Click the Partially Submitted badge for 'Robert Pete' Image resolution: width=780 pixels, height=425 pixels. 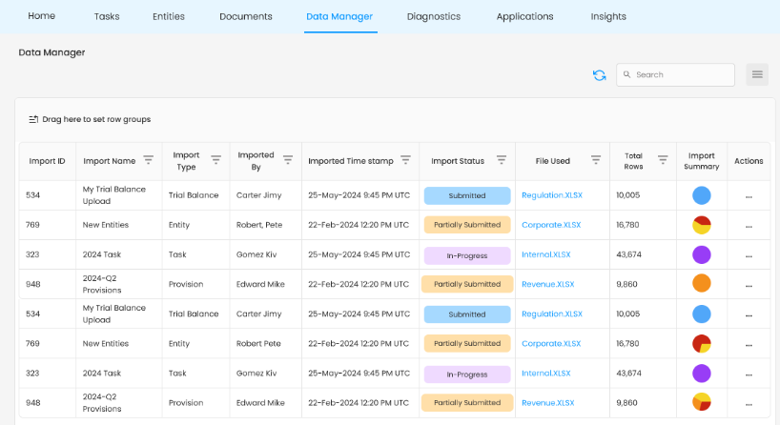(x=467, y=343)
